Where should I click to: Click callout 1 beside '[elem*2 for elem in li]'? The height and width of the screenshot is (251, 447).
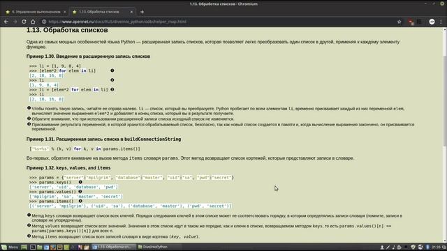click(112, 70)
